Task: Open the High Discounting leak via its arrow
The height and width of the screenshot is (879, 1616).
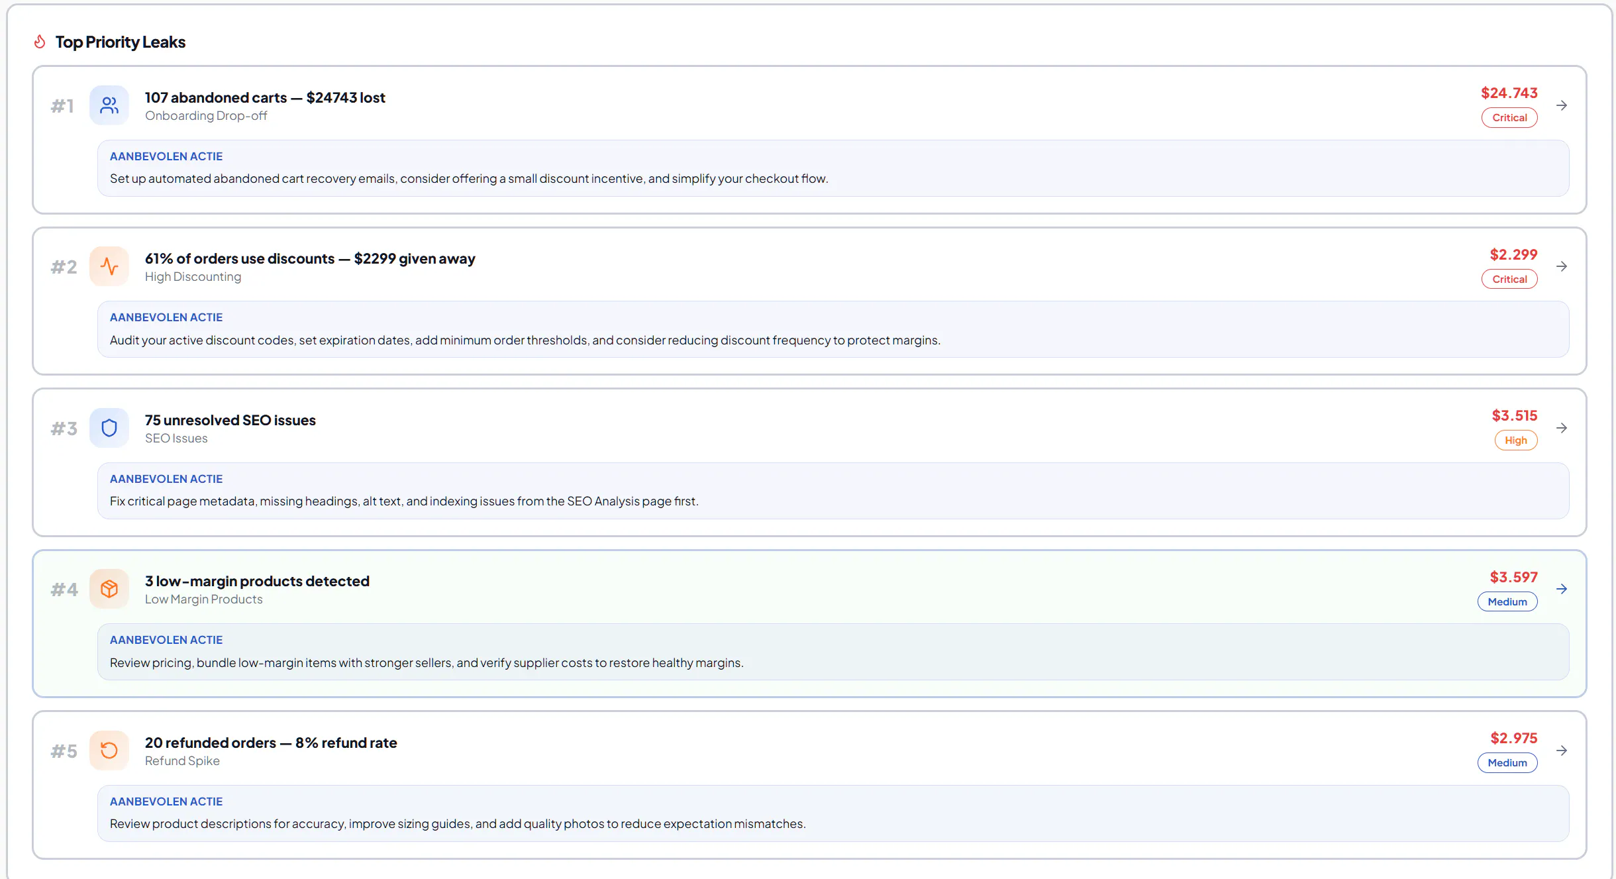Action: [1562, 266]
